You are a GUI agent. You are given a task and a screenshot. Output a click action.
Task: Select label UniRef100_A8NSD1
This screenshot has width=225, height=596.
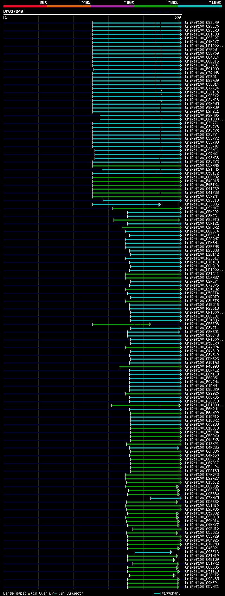pyautogui.click(x=202, y=332)
